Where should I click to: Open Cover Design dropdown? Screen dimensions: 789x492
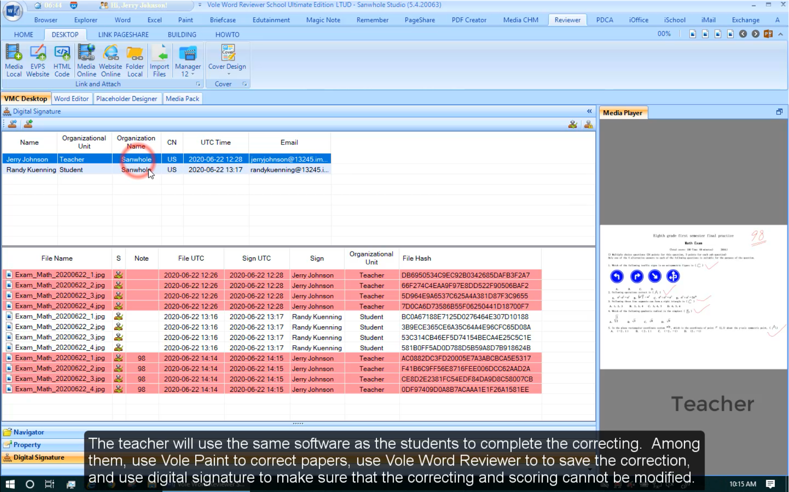(227, 60)
